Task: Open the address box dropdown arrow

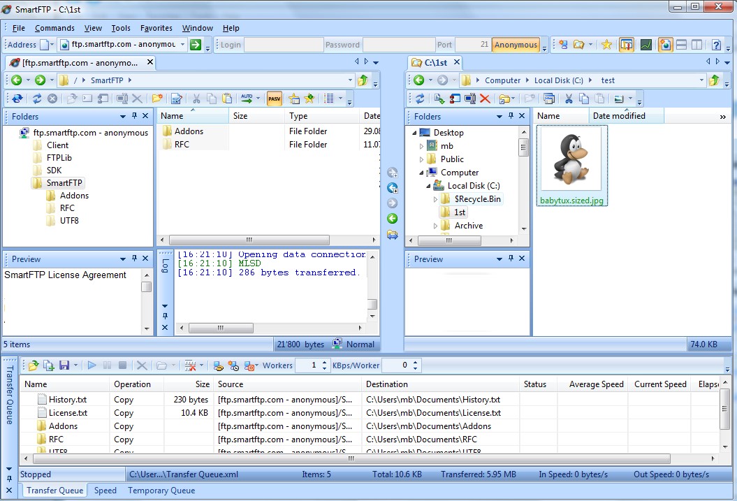Action: [x=182, y=45]
